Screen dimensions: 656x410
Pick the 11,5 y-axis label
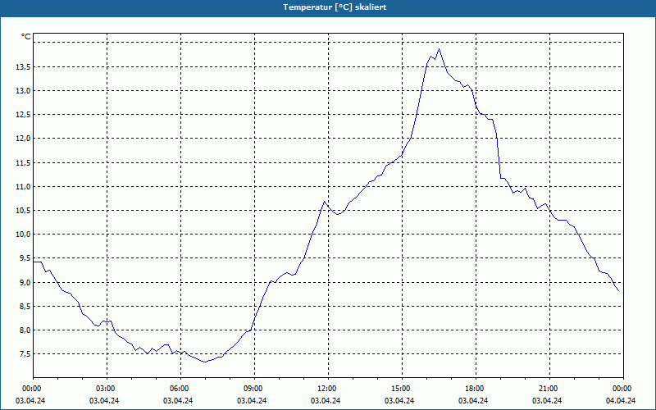(x=23, y=162)
